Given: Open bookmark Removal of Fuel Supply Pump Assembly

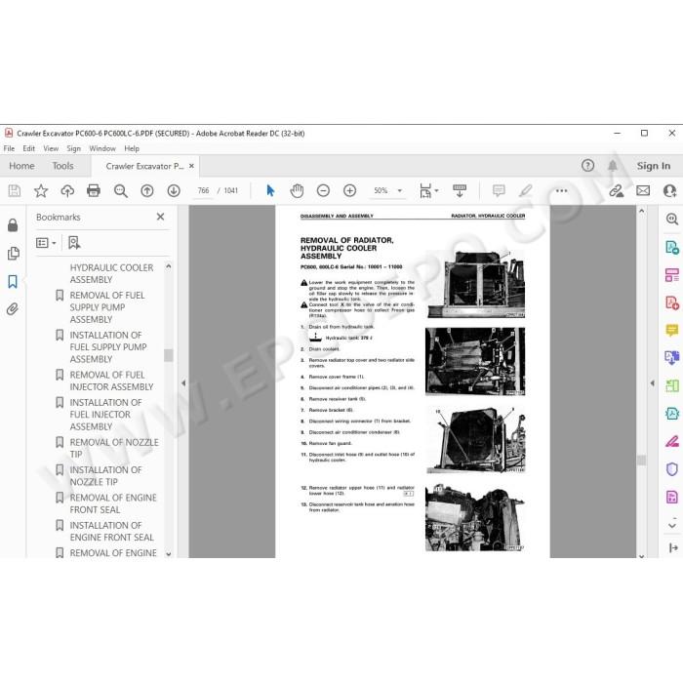Looking at the screenshot, I should tap(107, 307).
